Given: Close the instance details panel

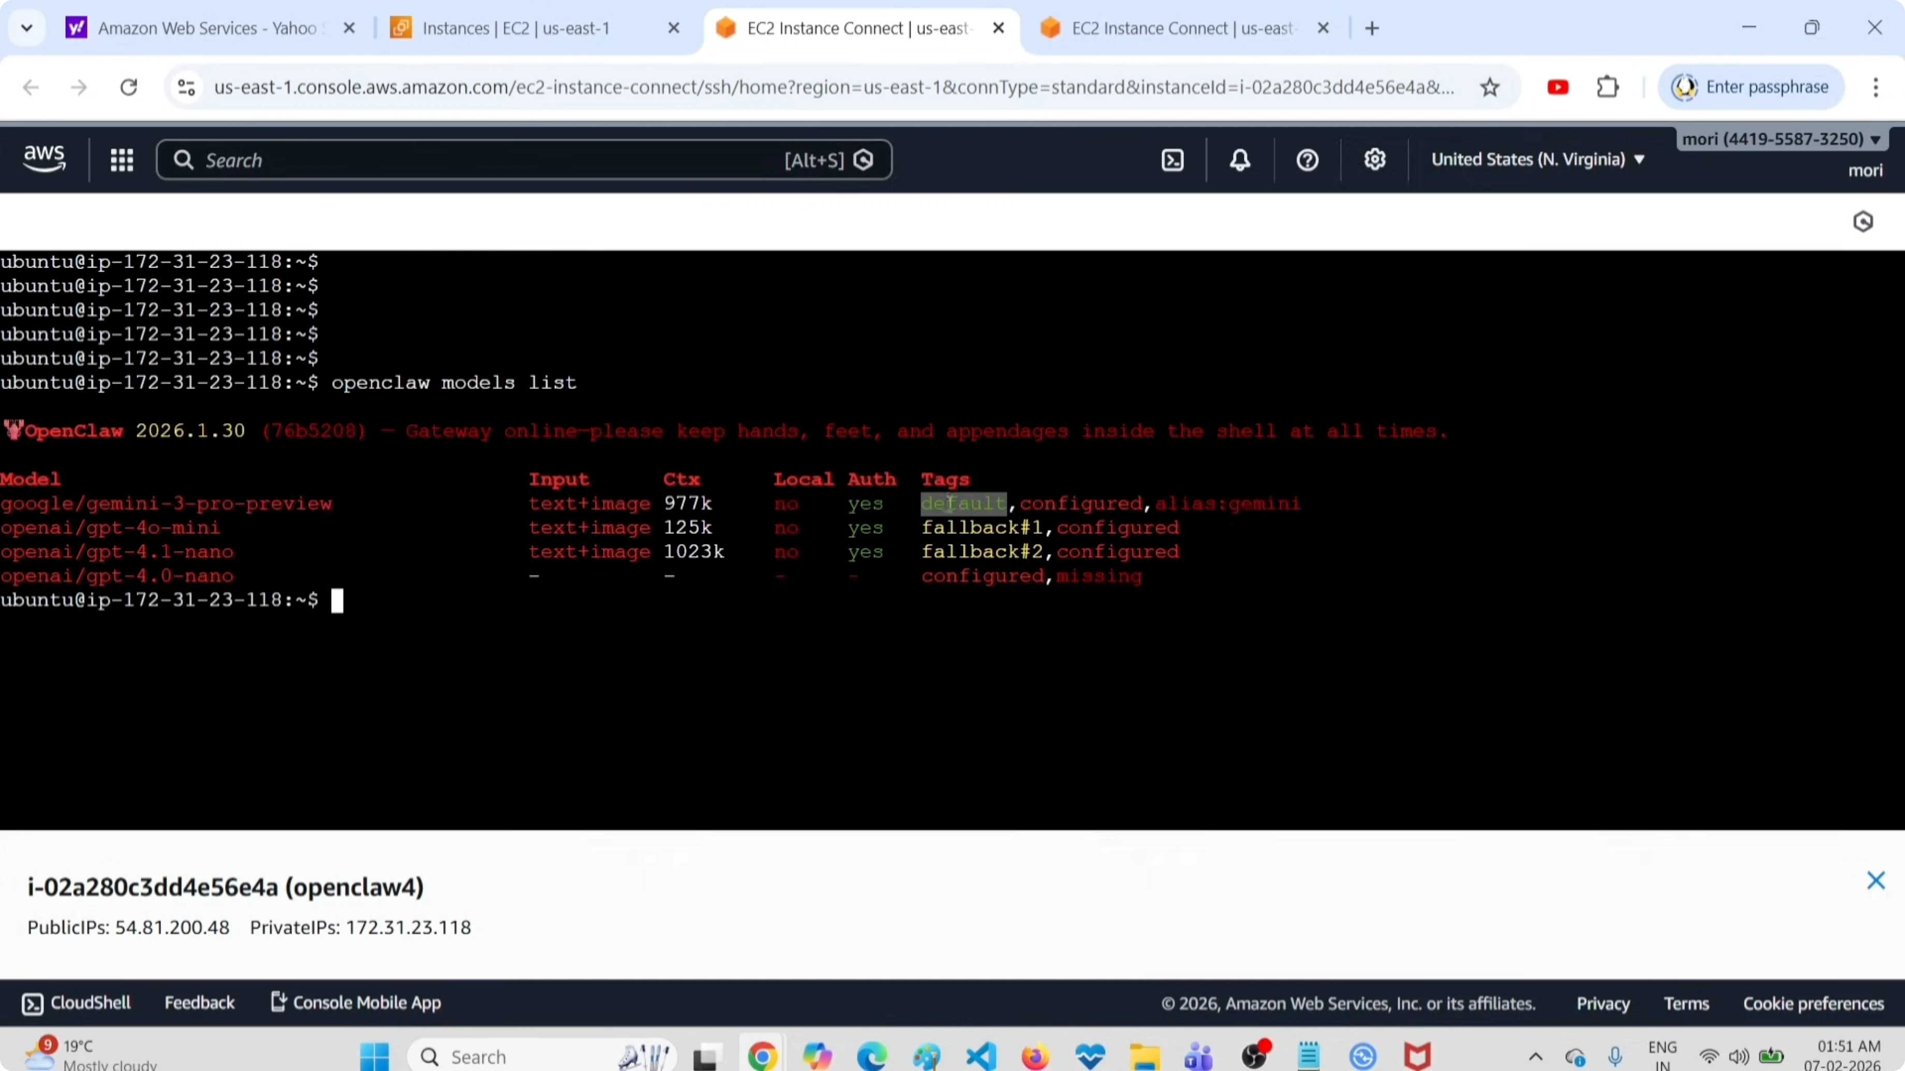Looking at the screenshot, I should [x=1875, y=880].
